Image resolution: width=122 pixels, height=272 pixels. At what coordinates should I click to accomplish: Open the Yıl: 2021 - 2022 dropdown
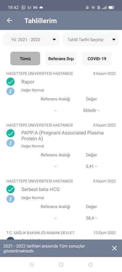[x=31, y=40]
